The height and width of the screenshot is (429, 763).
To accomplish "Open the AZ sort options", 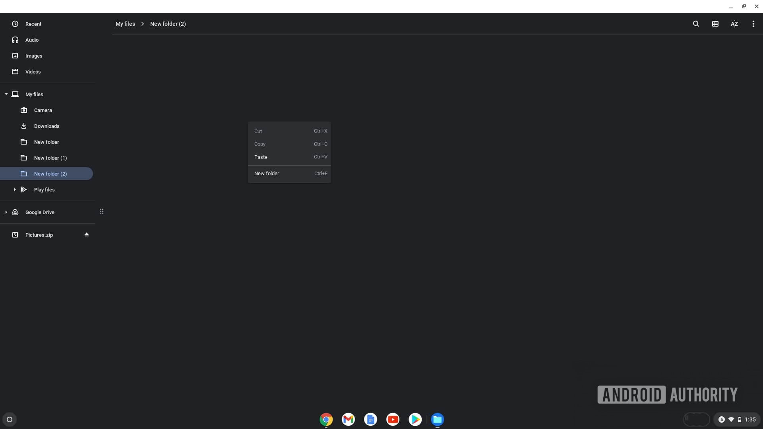I will point(734,24).
